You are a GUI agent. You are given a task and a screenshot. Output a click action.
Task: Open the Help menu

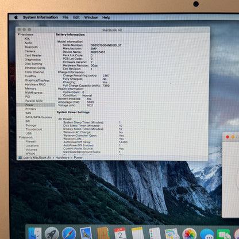[x=106, y=17]
